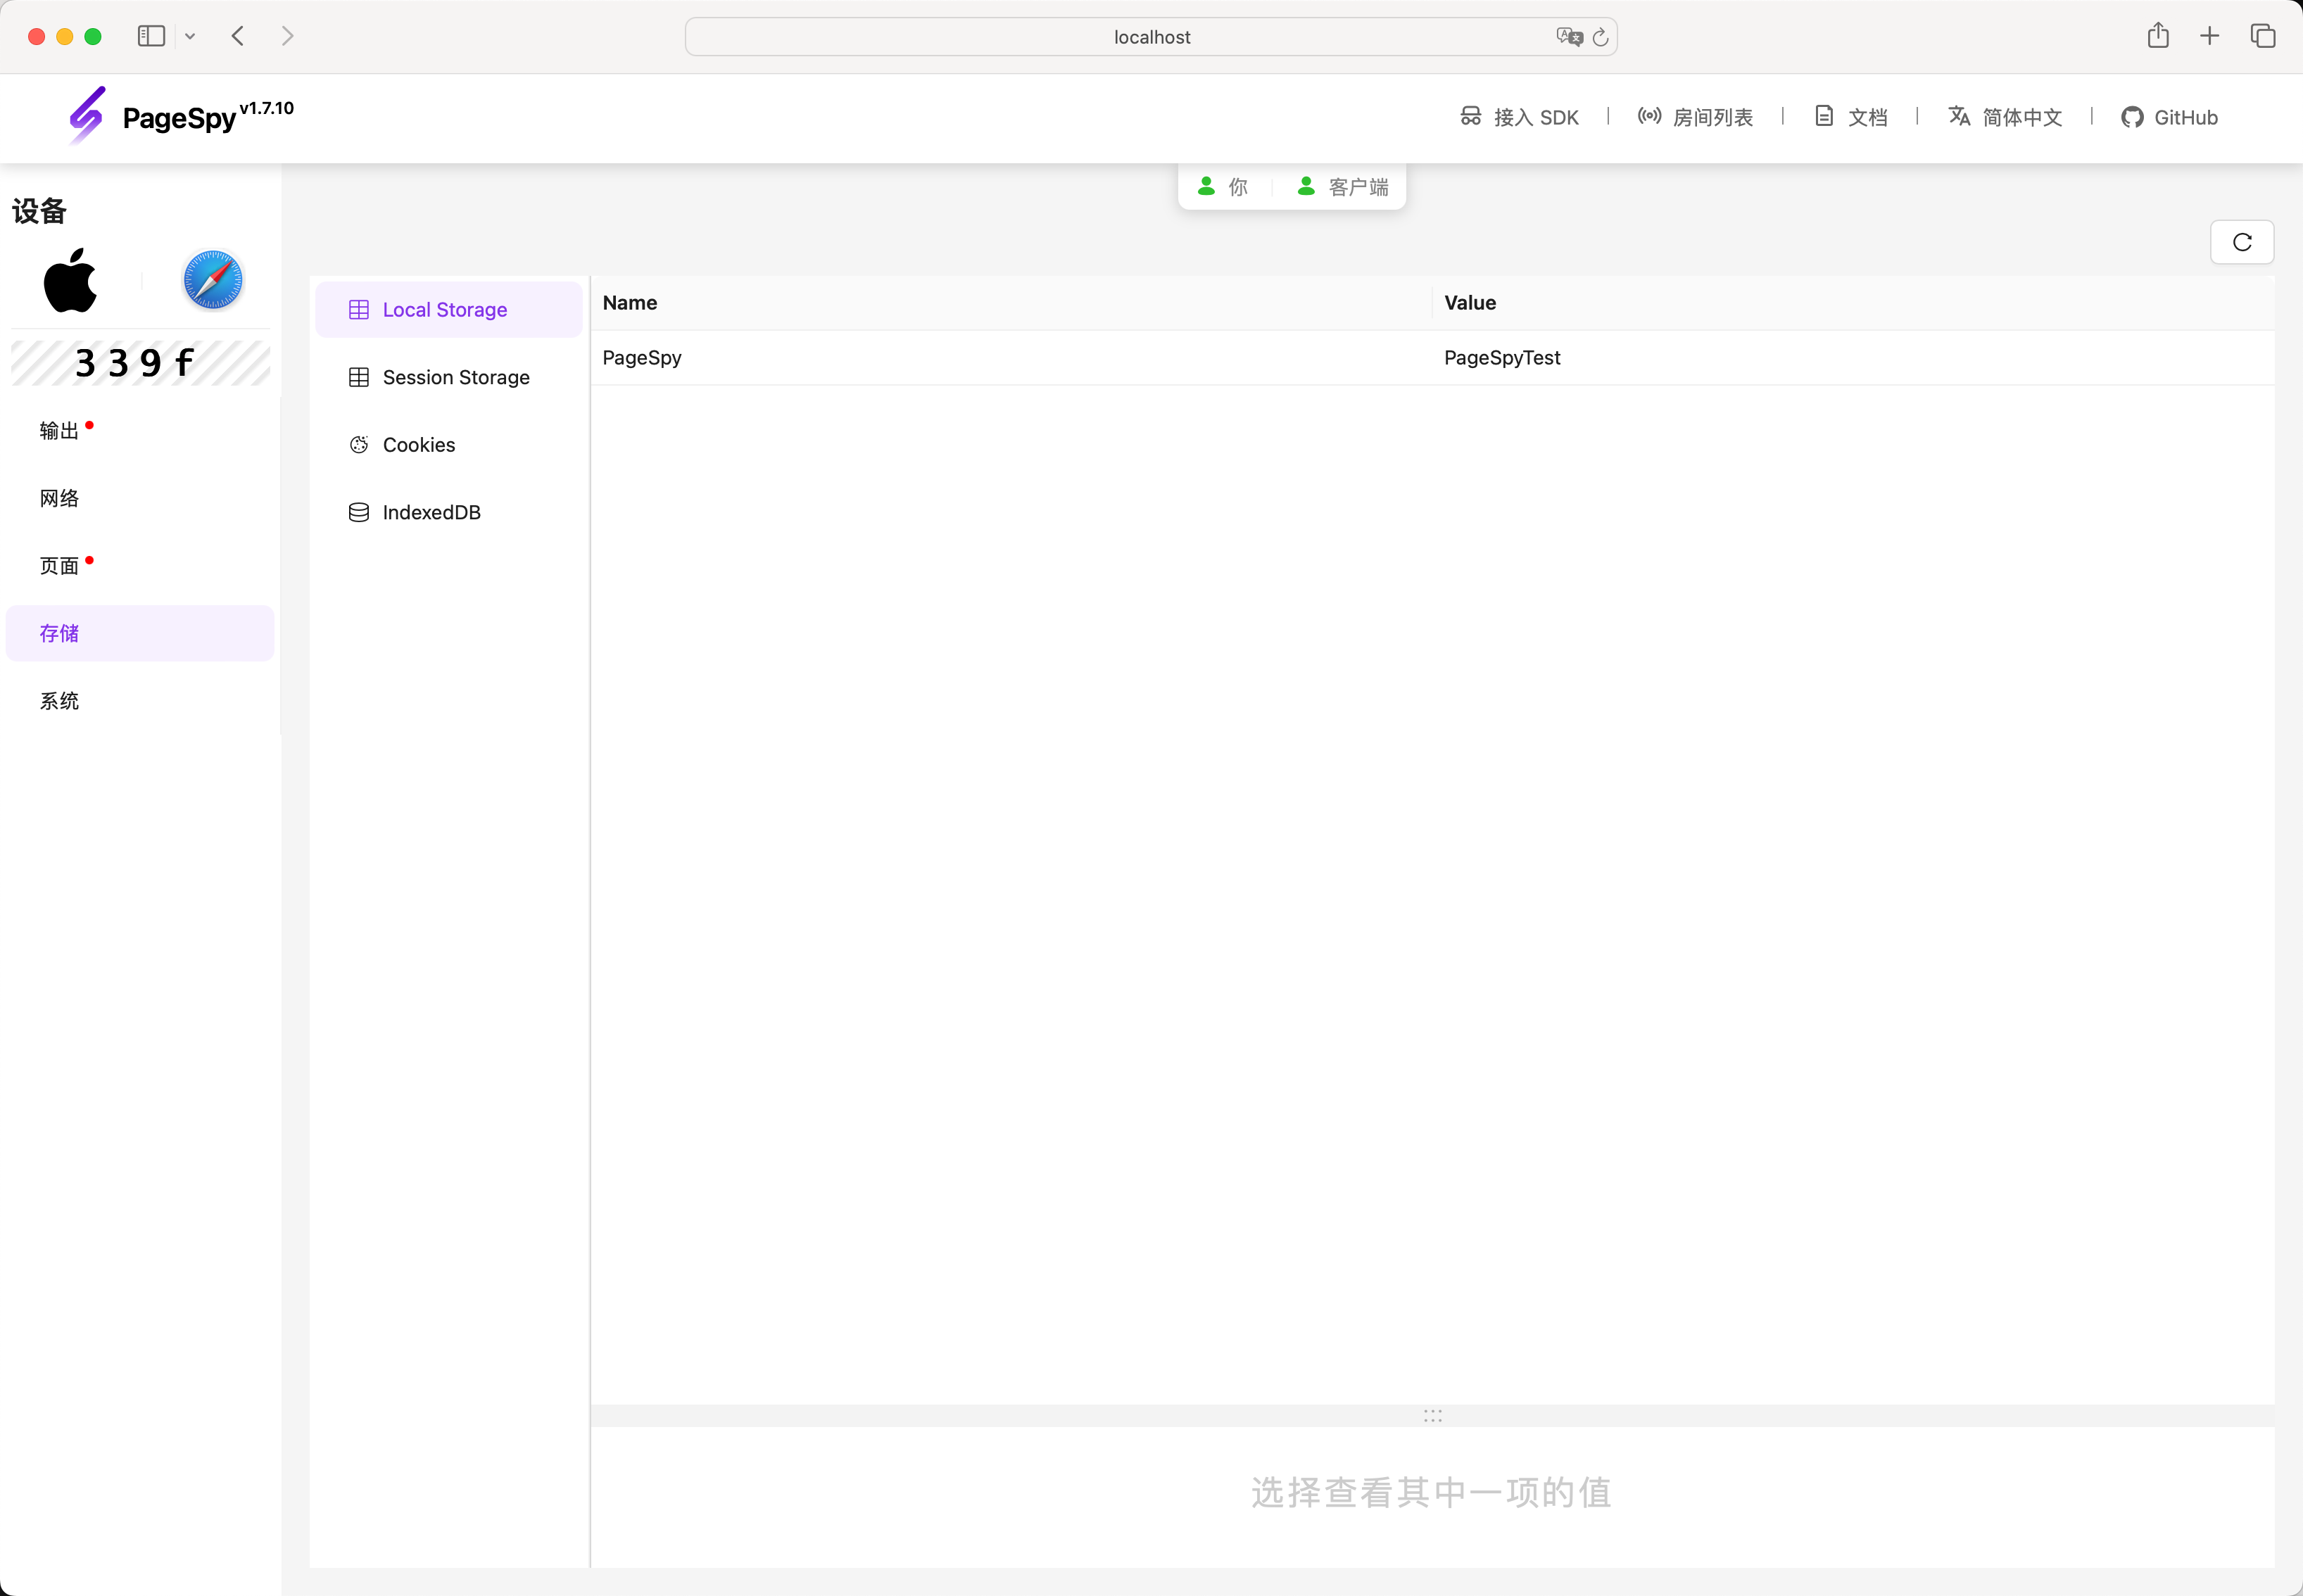Viewport: 2303px width, 1596px height.
Task: Click the v1.7.10 version label
Action: tap(267, 108)
